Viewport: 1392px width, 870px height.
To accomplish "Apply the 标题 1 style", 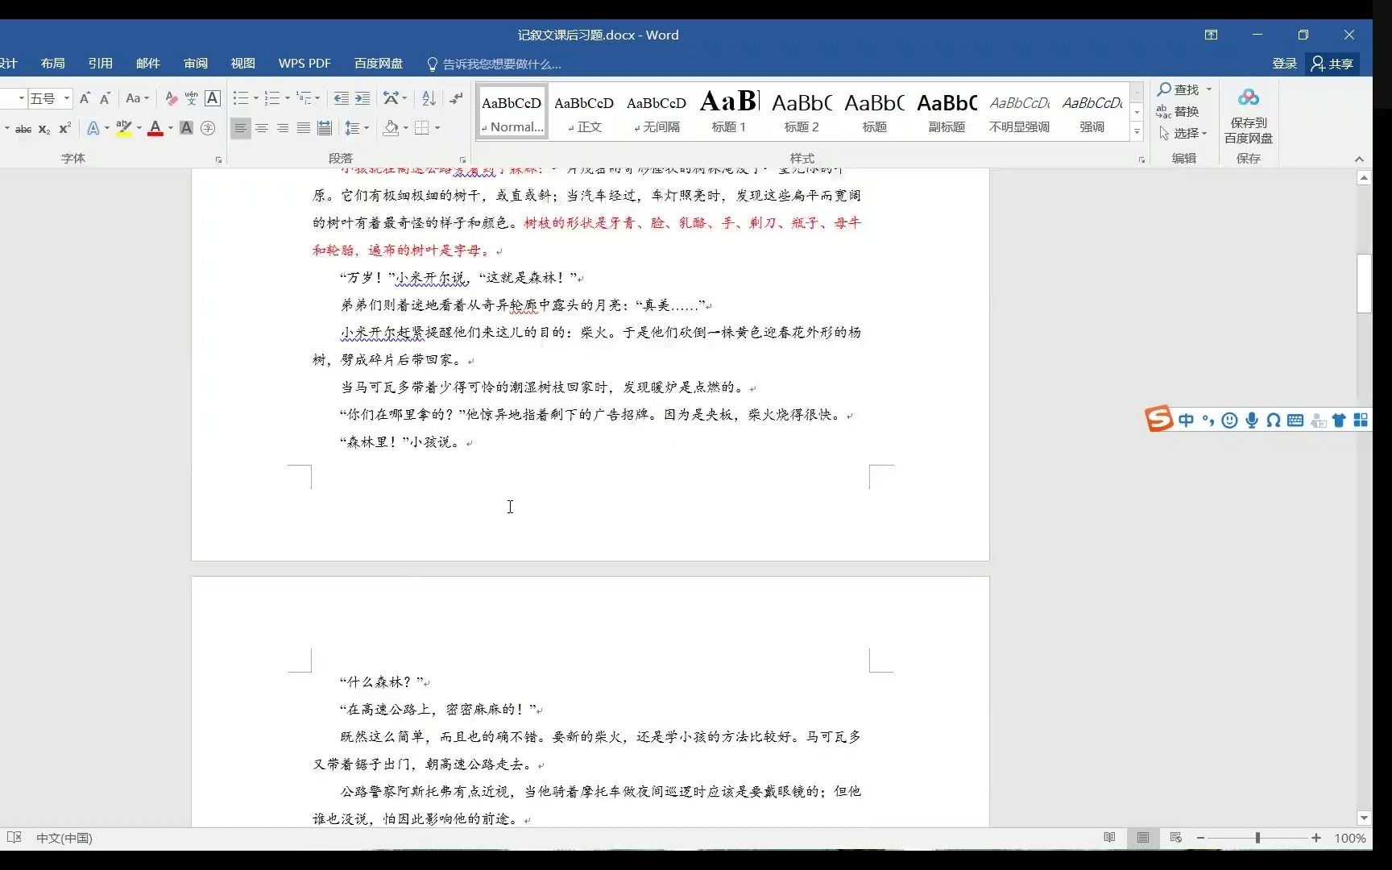I will tap(729, 112).
